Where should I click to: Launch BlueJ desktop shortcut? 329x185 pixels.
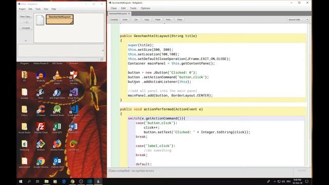(x=41, y=94)
